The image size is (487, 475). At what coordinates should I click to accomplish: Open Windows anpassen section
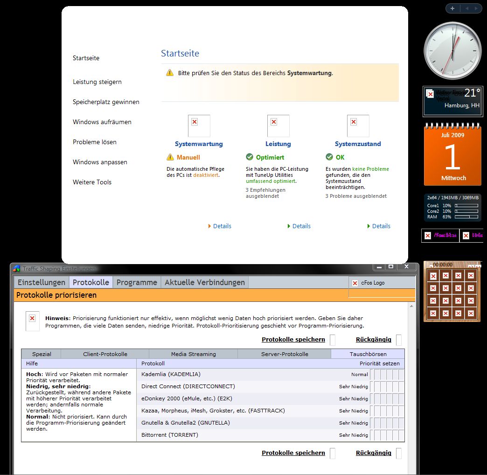point(100,162)
